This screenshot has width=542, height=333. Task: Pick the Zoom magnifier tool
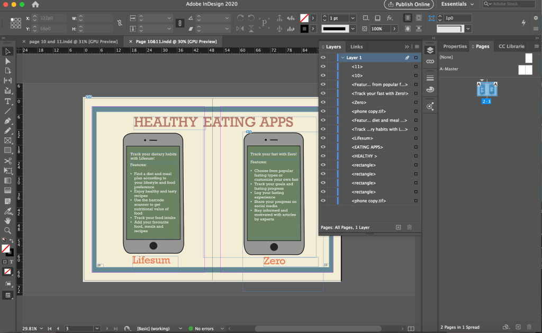(x=8, y=230)
